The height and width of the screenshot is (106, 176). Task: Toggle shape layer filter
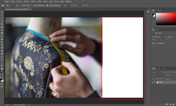click(172, 72)
